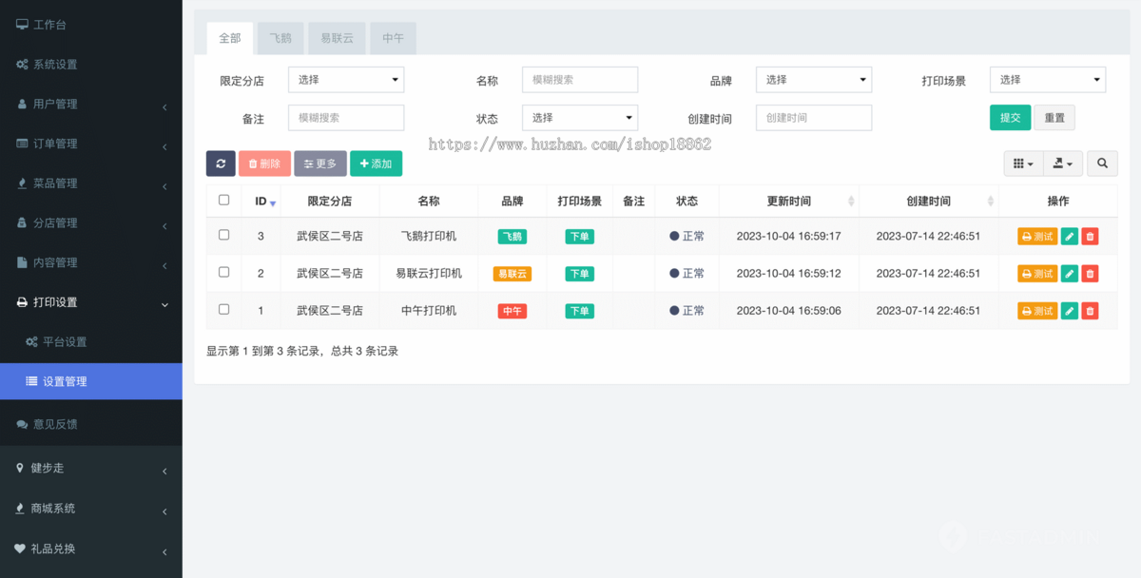Toggle the select-all checkbox in table header

click(x=224, y=200)
